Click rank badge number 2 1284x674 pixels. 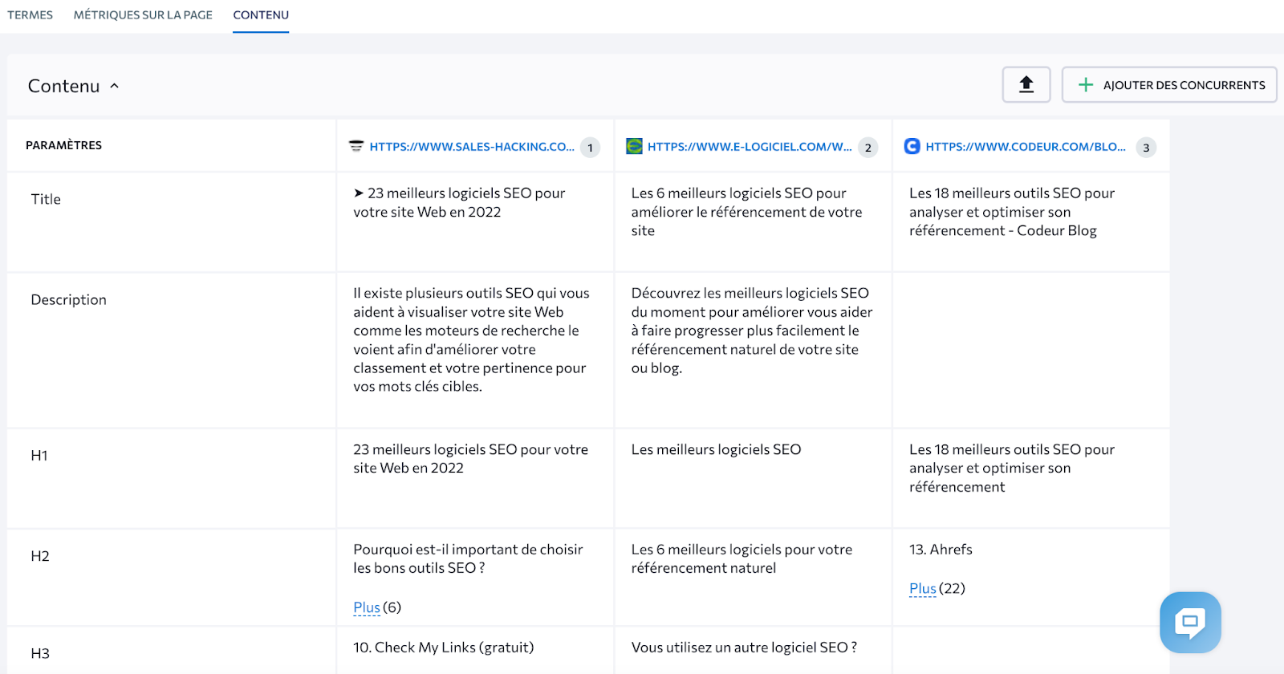[x=868, y=148]
